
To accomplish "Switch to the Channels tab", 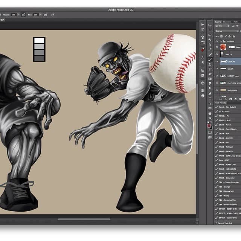I will coord(227,22).
